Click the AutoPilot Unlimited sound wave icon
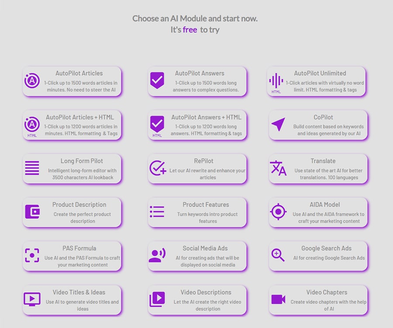Viewport: 393px width, 328px height. 276,80
